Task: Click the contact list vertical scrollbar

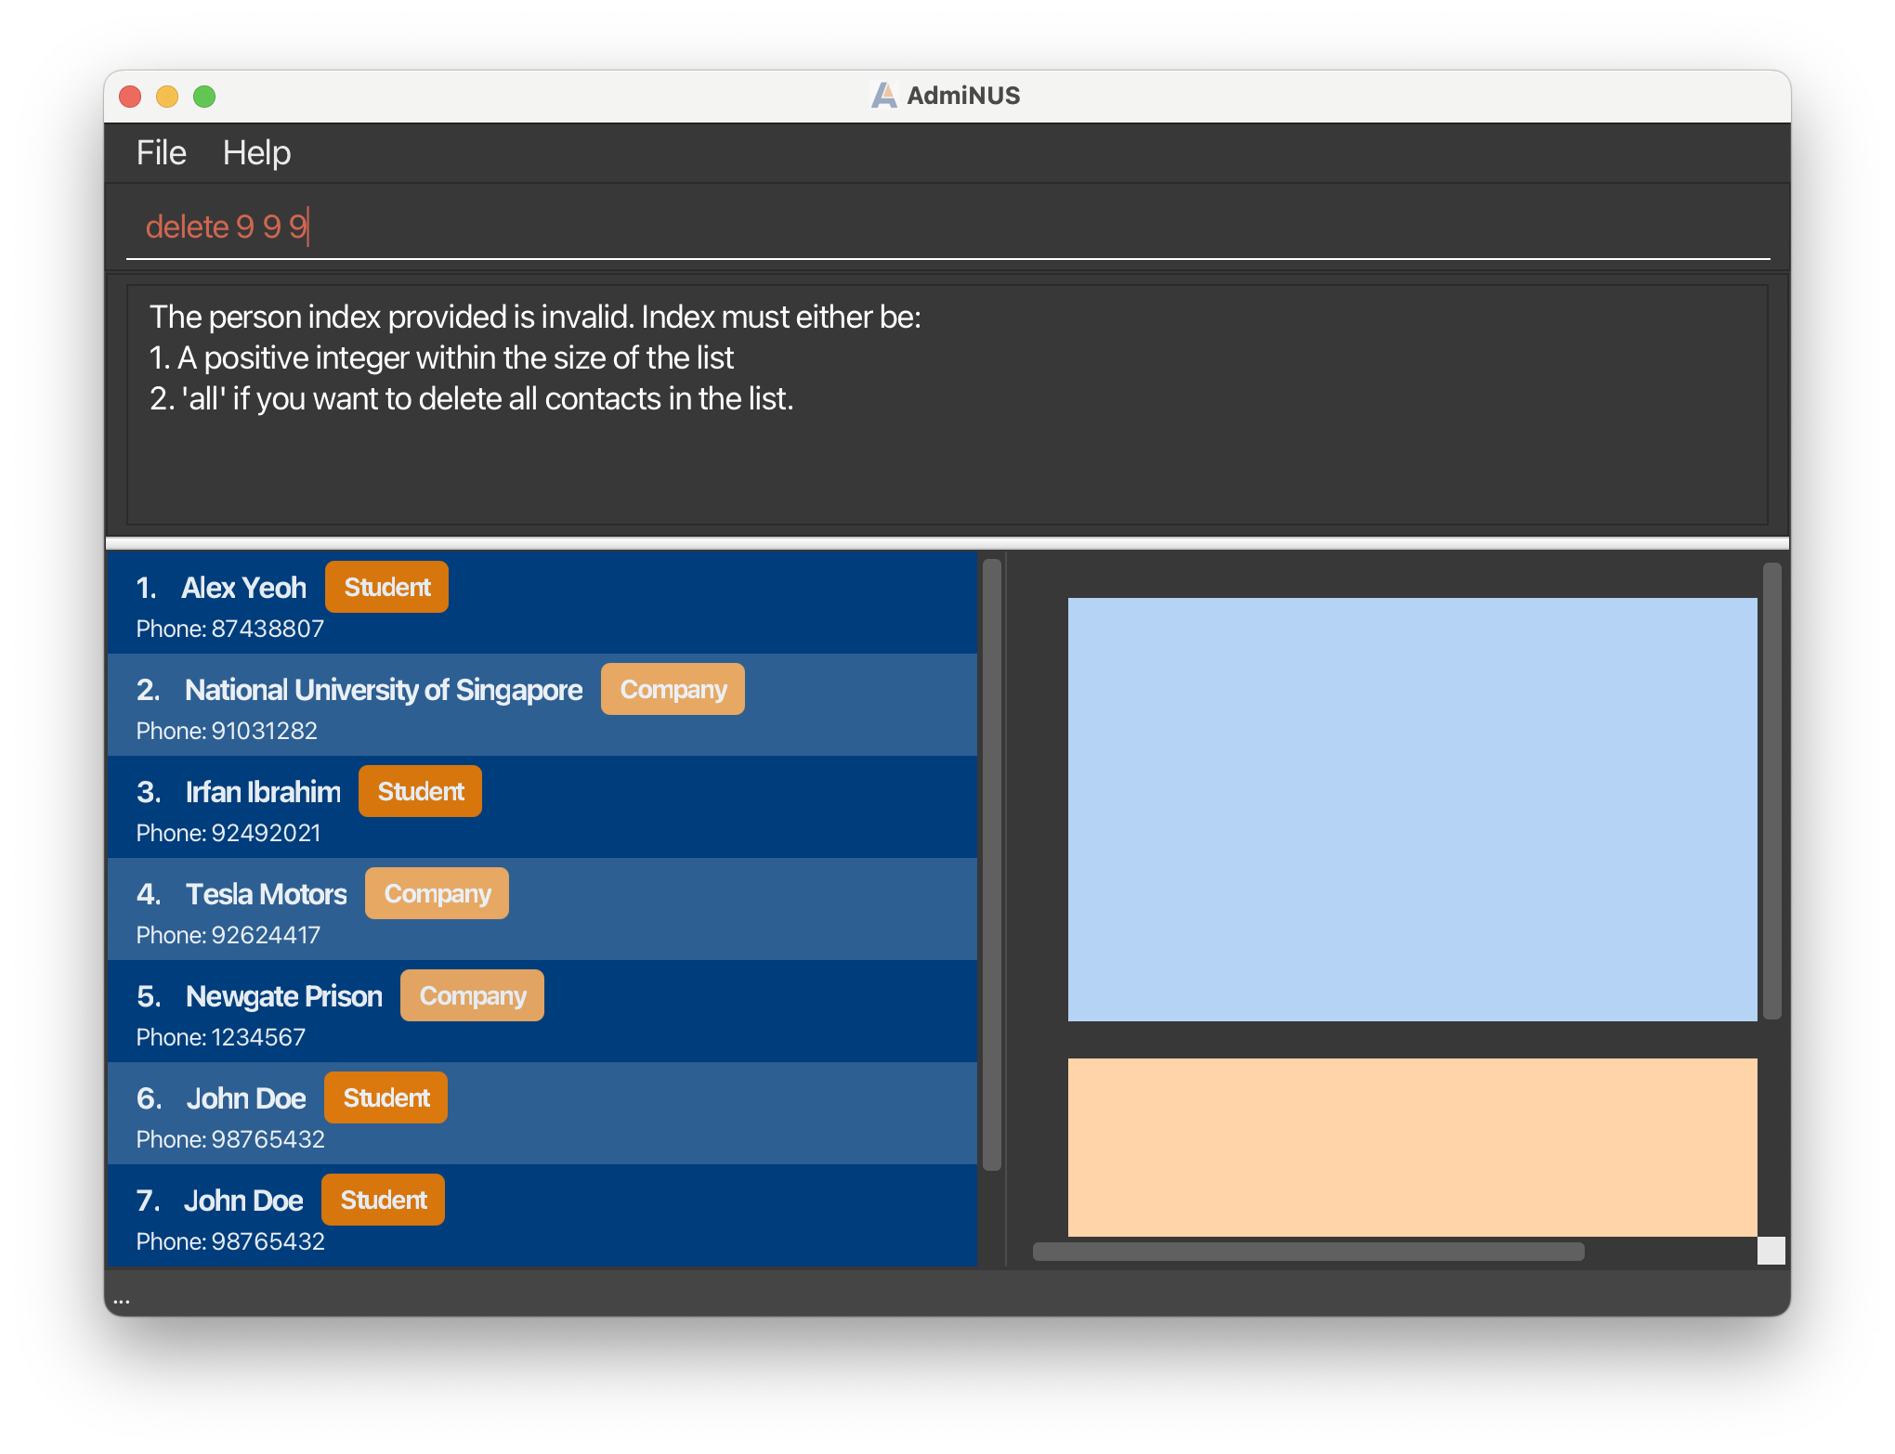Action: coord(991,863)
